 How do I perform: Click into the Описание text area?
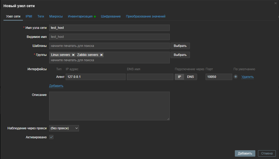(x=109, y=106)
